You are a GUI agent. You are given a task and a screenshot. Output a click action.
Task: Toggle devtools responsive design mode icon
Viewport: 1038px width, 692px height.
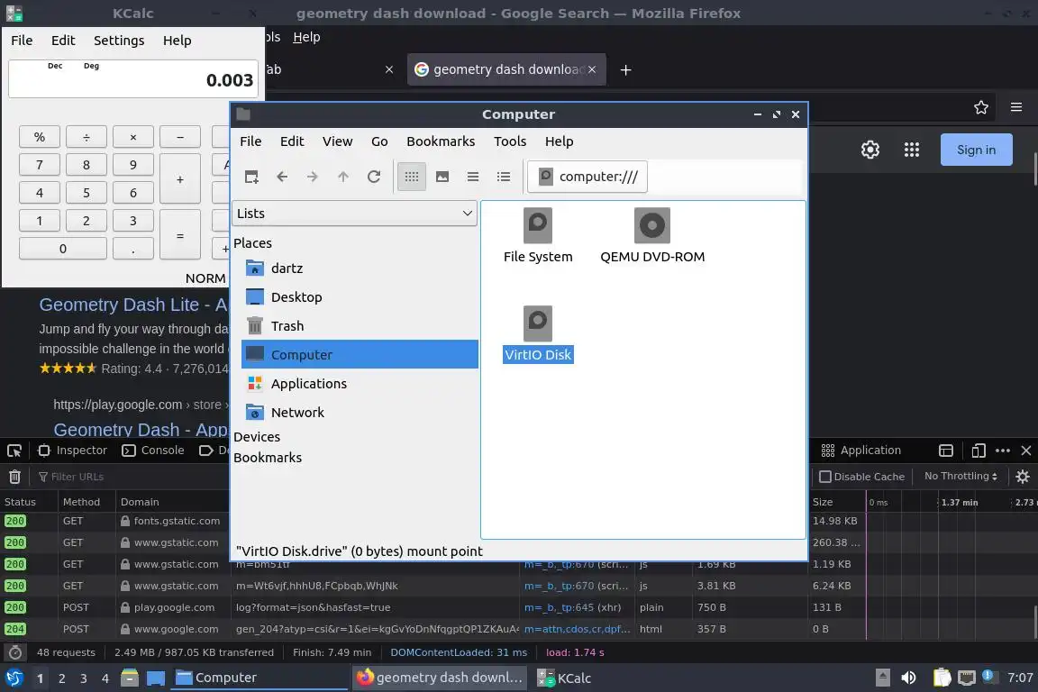[979, 451]
